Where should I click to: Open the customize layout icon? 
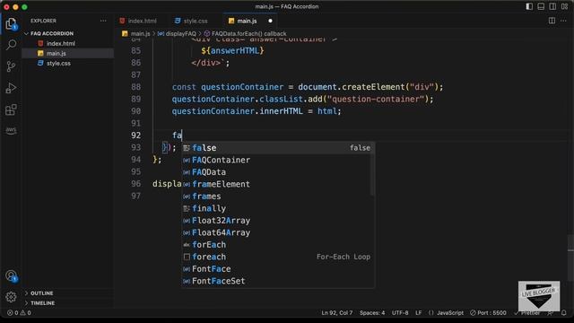tap(564, 6)
